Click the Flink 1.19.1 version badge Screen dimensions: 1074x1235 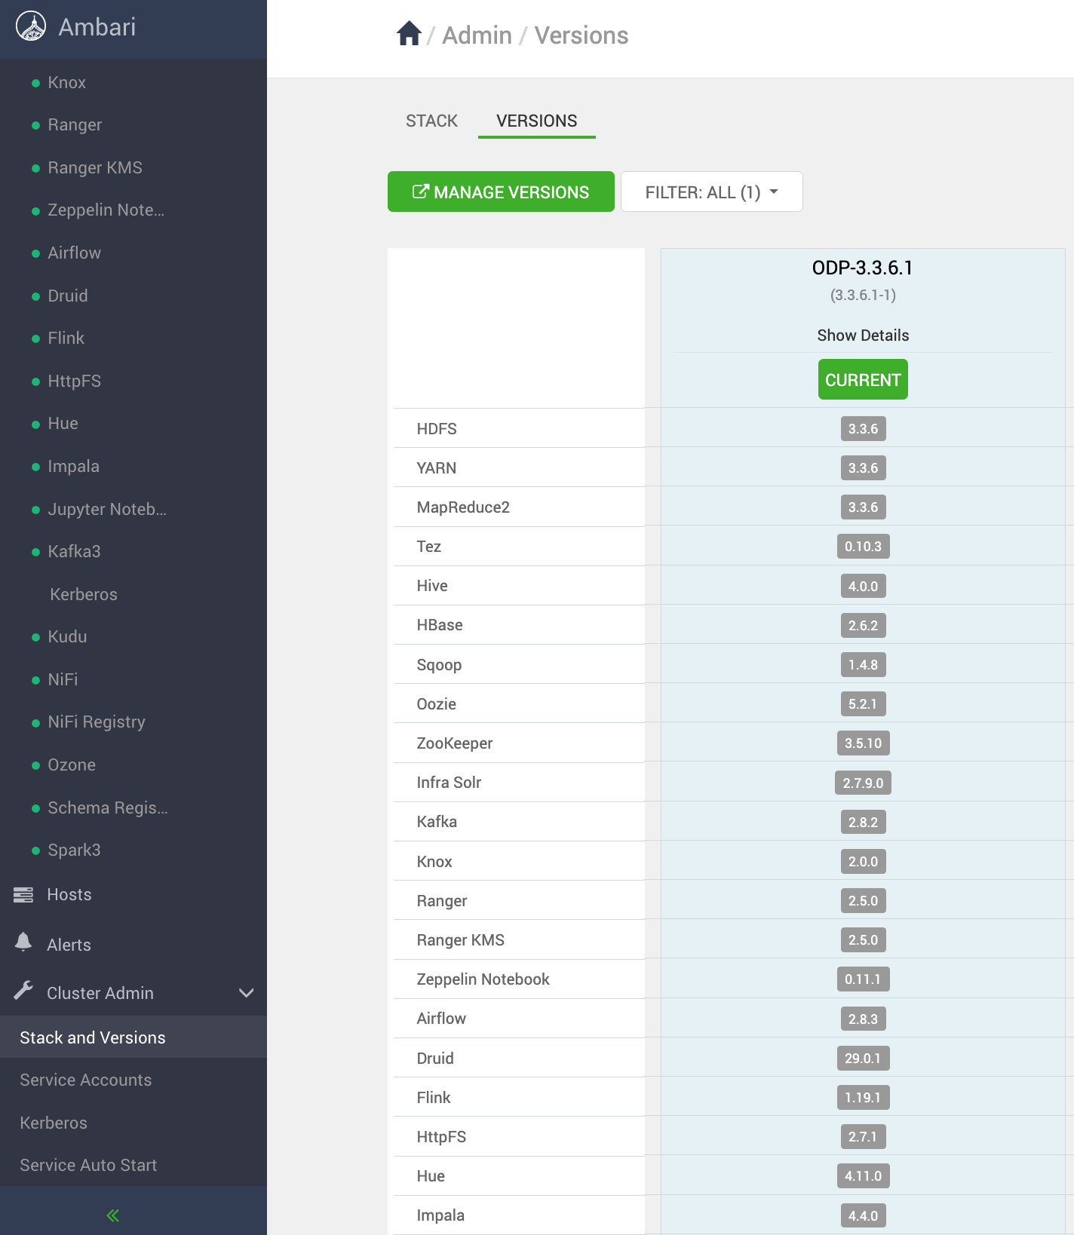(863, 1097)
